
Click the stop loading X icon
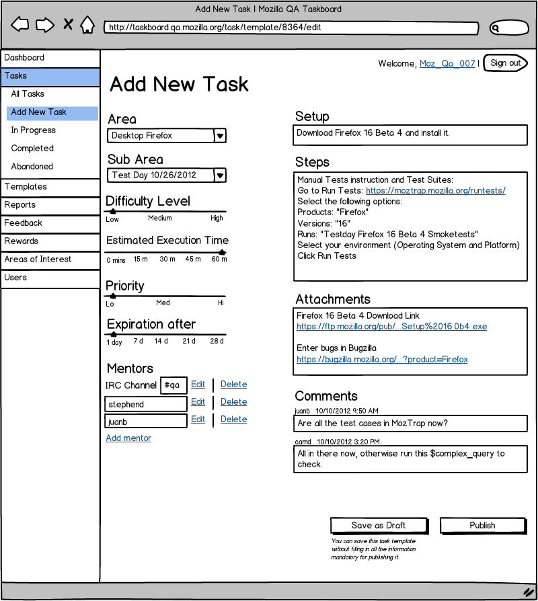(x=68, y=24)
